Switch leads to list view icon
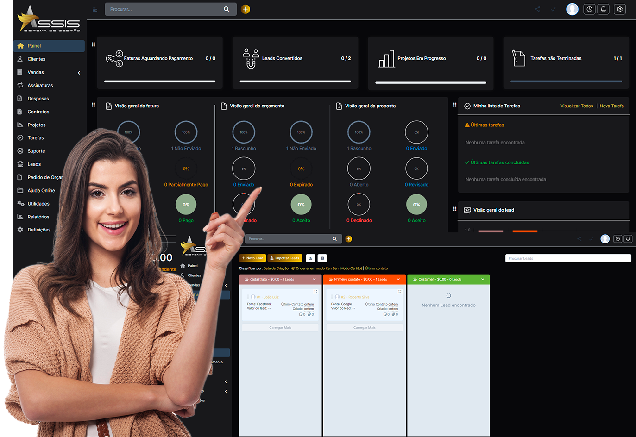Image resolution: width=636 pixels, height=437 pixels. point(322,258)
